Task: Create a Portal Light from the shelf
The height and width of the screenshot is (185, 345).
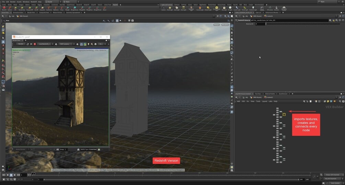Action: coord(245,8)
